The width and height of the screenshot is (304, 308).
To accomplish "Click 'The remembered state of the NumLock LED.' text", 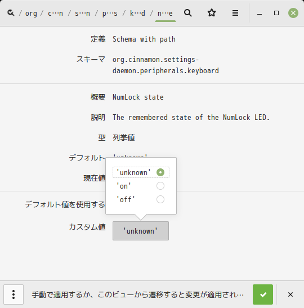I will coord(191,118).
